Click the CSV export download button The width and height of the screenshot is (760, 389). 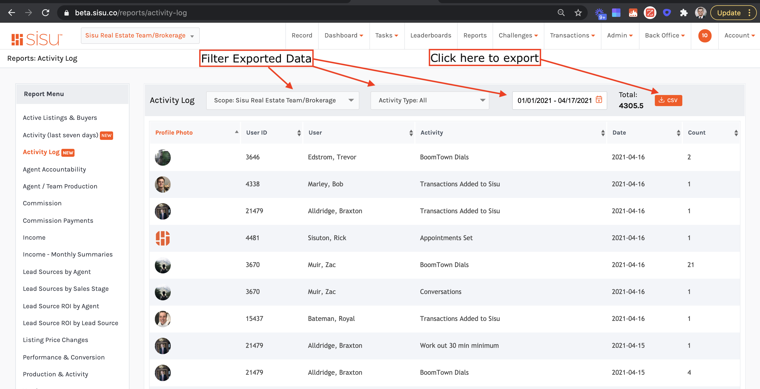(668, 100)
